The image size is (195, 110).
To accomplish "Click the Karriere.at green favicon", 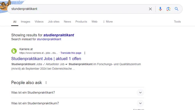I will coord(14,51).
